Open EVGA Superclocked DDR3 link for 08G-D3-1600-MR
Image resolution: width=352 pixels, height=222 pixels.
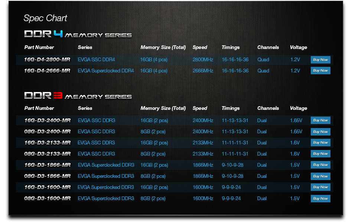[x=106, y=199]
